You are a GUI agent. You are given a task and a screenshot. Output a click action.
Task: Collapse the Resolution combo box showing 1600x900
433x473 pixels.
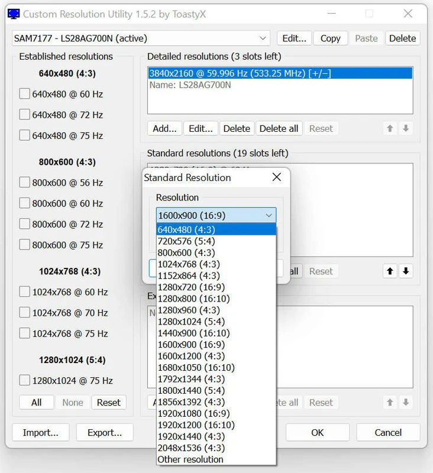point(216,215)
